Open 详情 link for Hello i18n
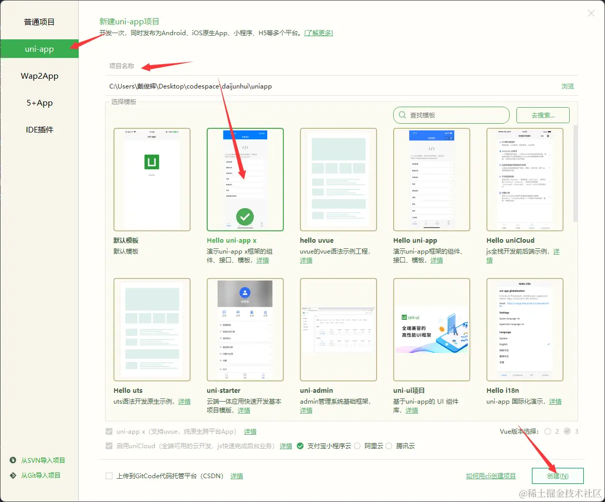This screenshot has height=502, width=605. [555, 402]
